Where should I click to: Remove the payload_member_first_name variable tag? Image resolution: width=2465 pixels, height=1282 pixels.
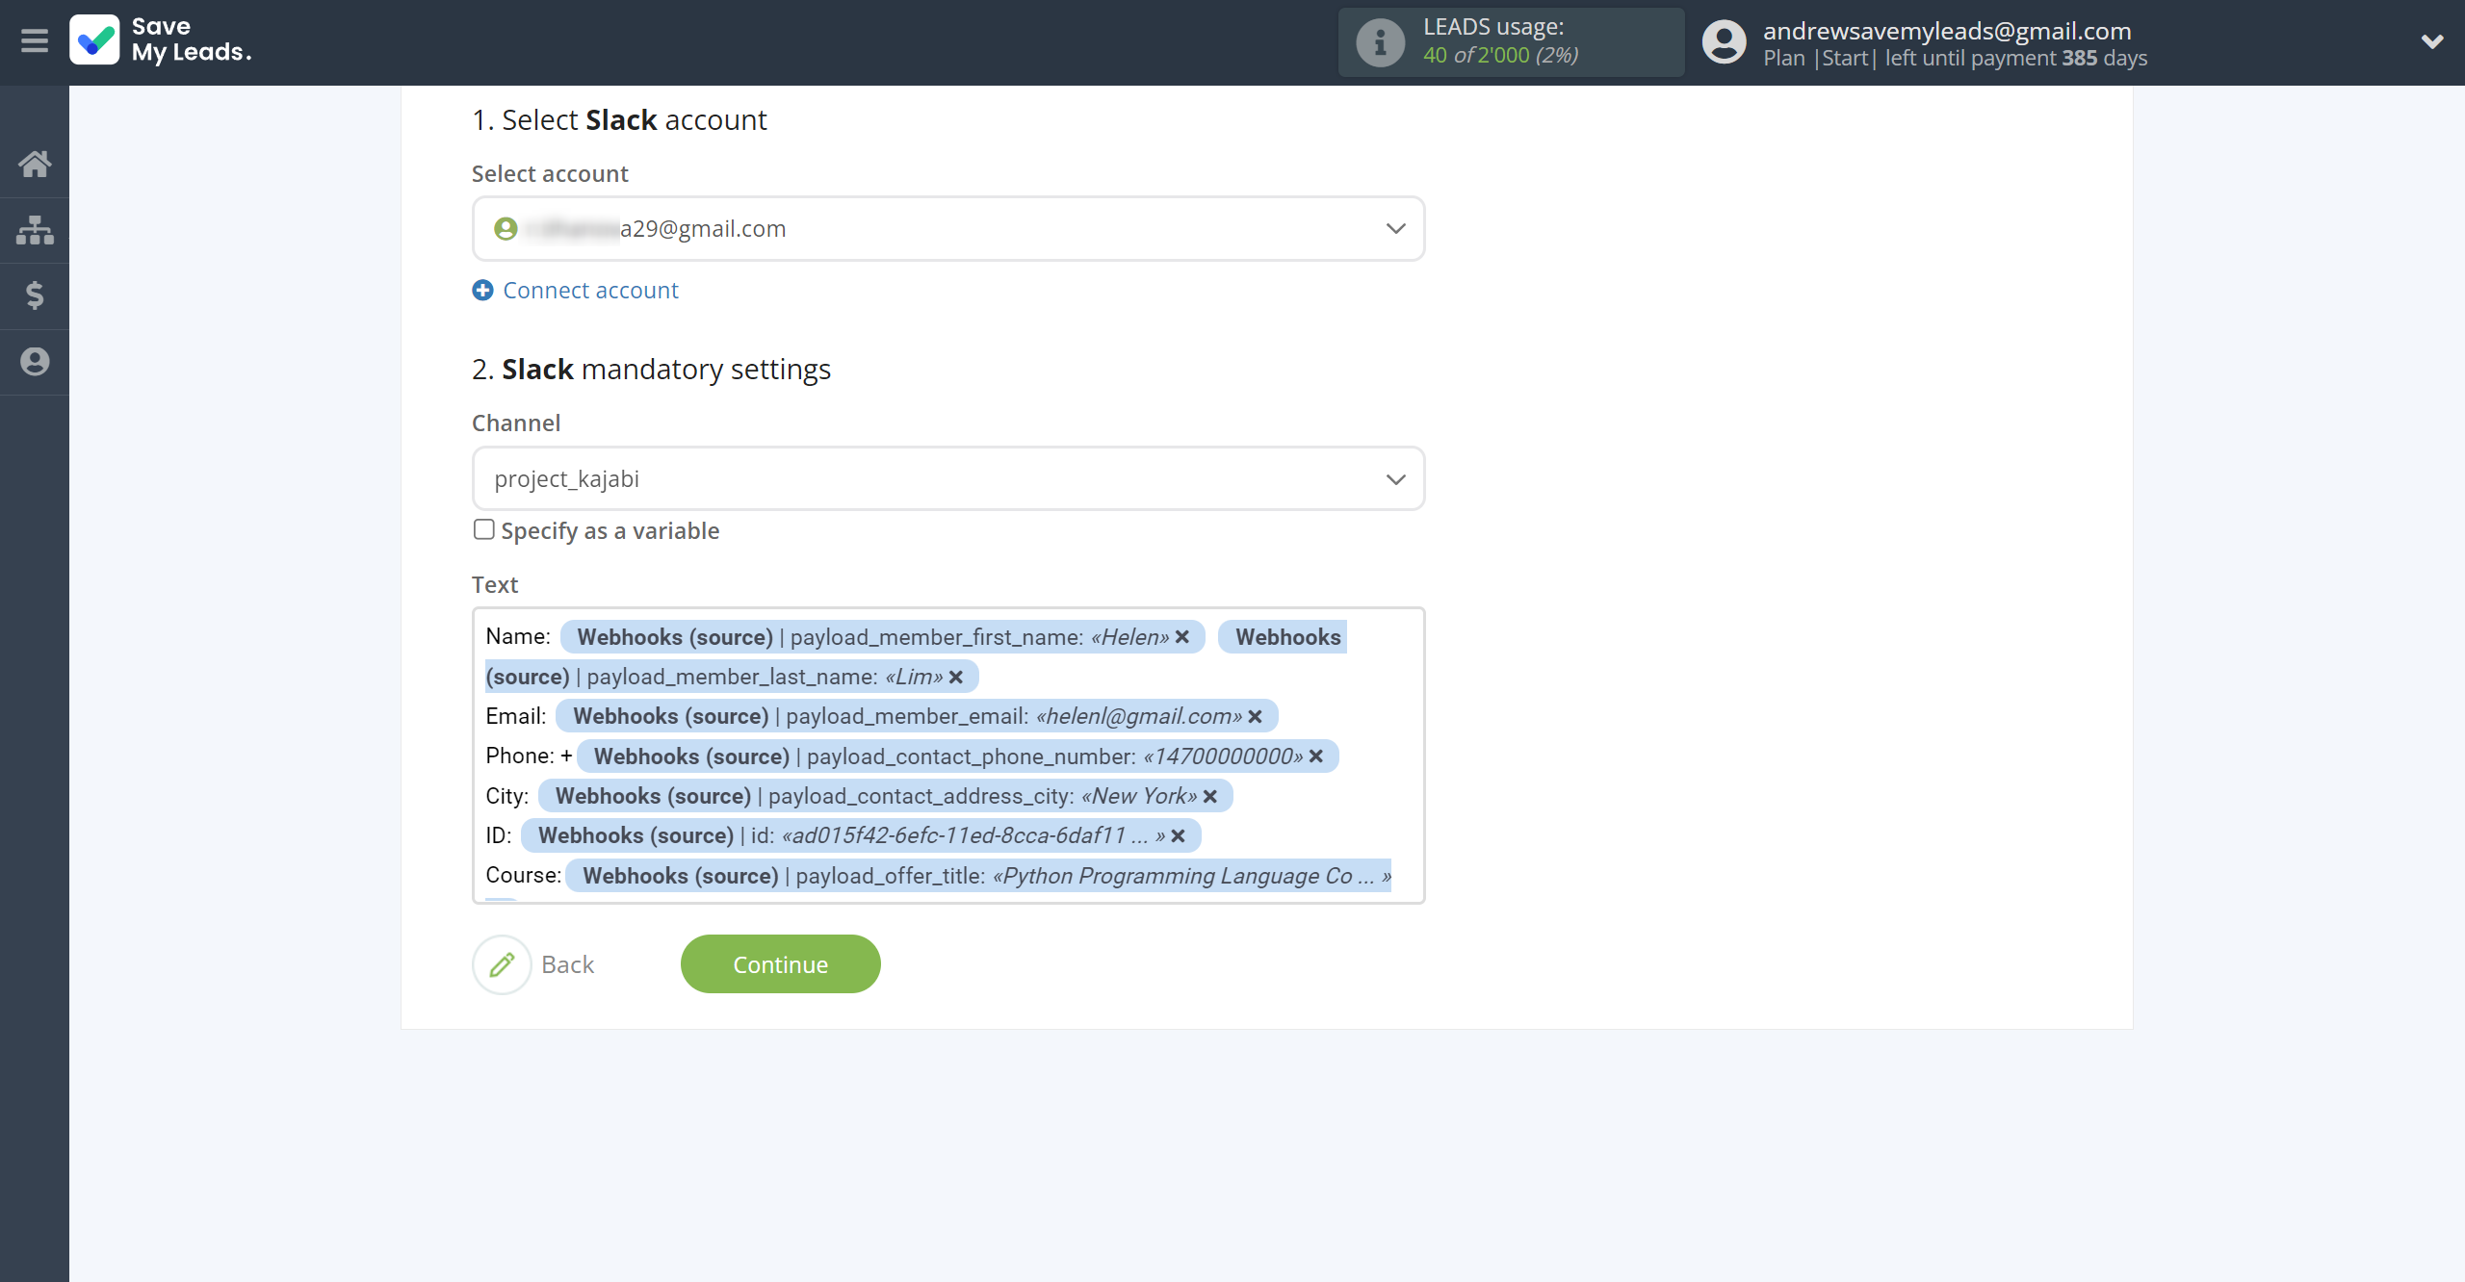[x=1182, y=637]
